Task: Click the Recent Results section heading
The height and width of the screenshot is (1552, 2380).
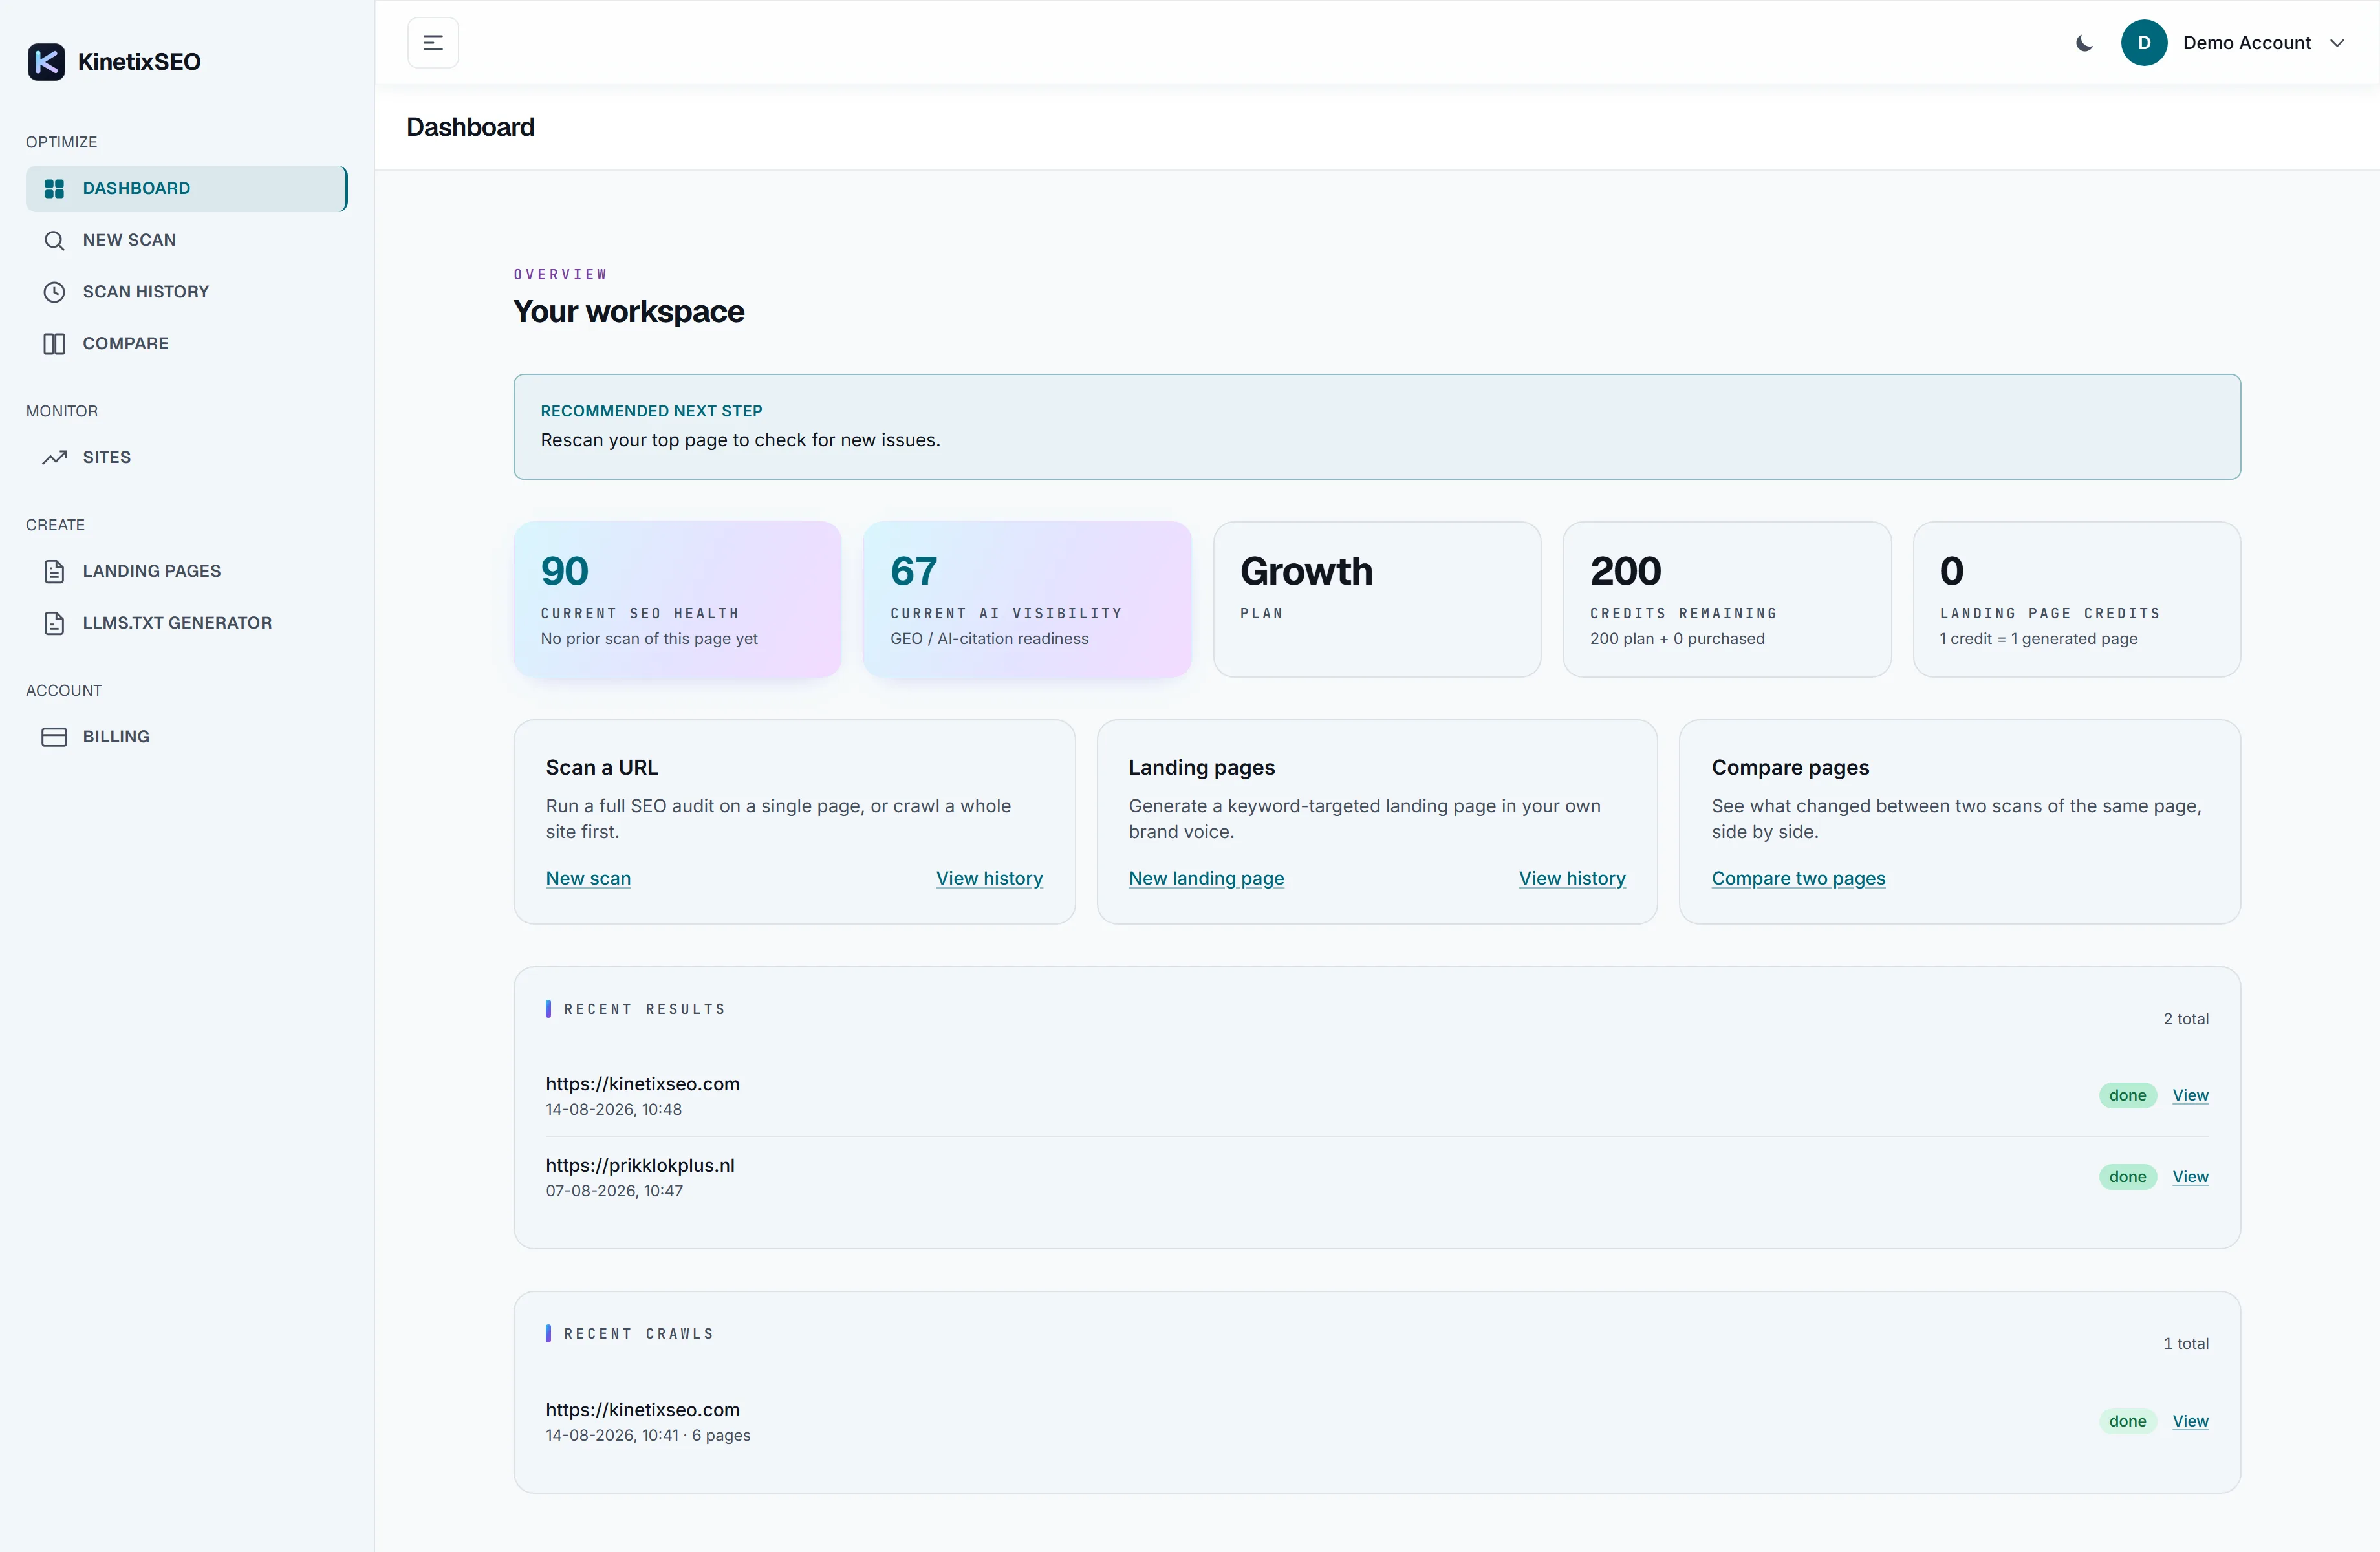Action: point(645,1009)
